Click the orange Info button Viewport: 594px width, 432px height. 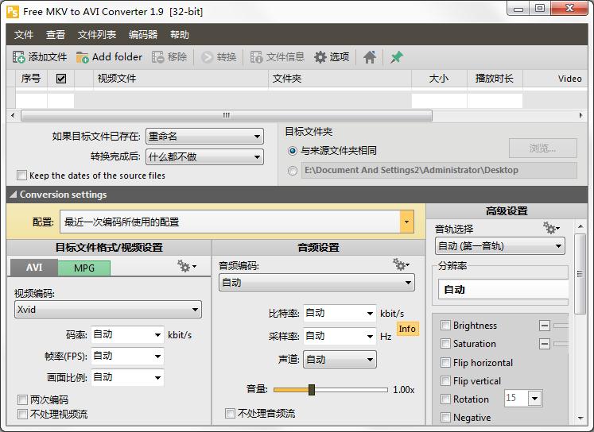click(x=407, y=329)
